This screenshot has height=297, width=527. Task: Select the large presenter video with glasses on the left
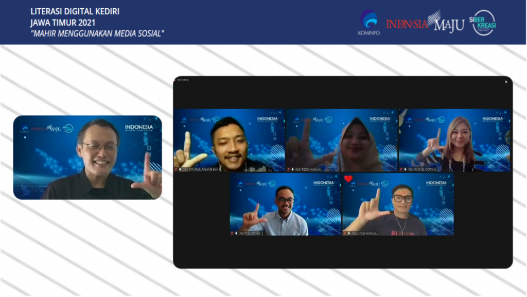pos(87,157)
